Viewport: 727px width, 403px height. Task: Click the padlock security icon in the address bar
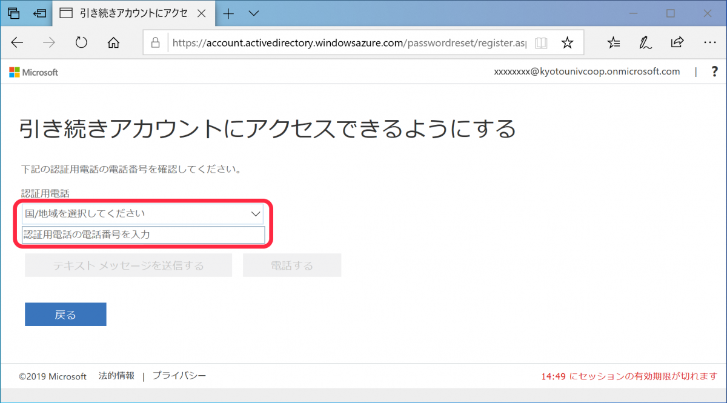tap(156, 42)
